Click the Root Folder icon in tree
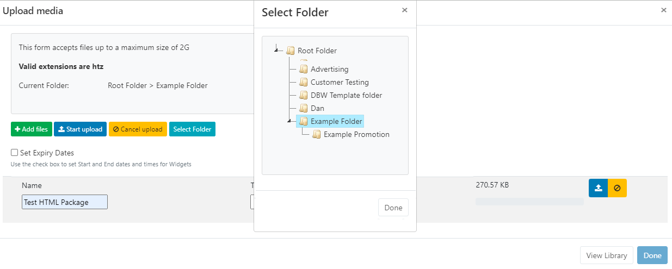This screenshot has height=269, width=672. [291, 51]
